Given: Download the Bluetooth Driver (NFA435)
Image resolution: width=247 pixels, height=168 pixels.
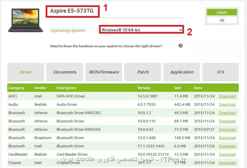Looking at the screenshot, I should [x=227, y=129].
